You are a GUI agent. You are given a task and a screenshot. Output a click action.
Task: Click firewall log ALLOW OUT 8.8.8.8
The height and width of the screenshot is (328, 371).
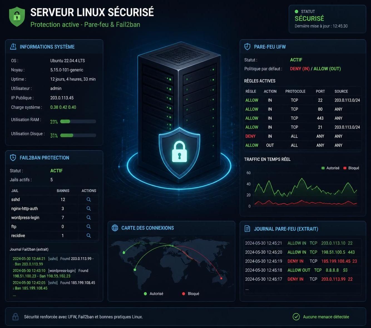pos(303,270)
